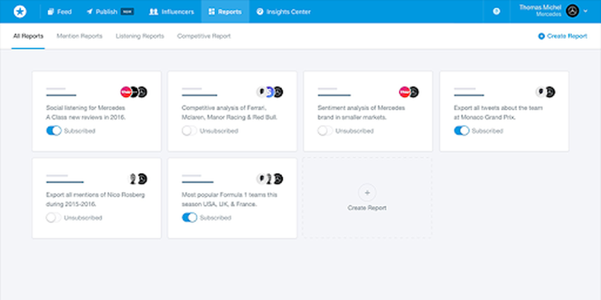The width and height of the screenshot is (601, 300).
Task: Expand the user account dropdown arrow
Action: (586, 11)
